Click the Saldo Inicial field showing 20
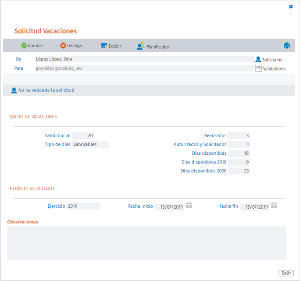This screenshot has height=281, width=300. pyautogui.click(x=83, y=135)
